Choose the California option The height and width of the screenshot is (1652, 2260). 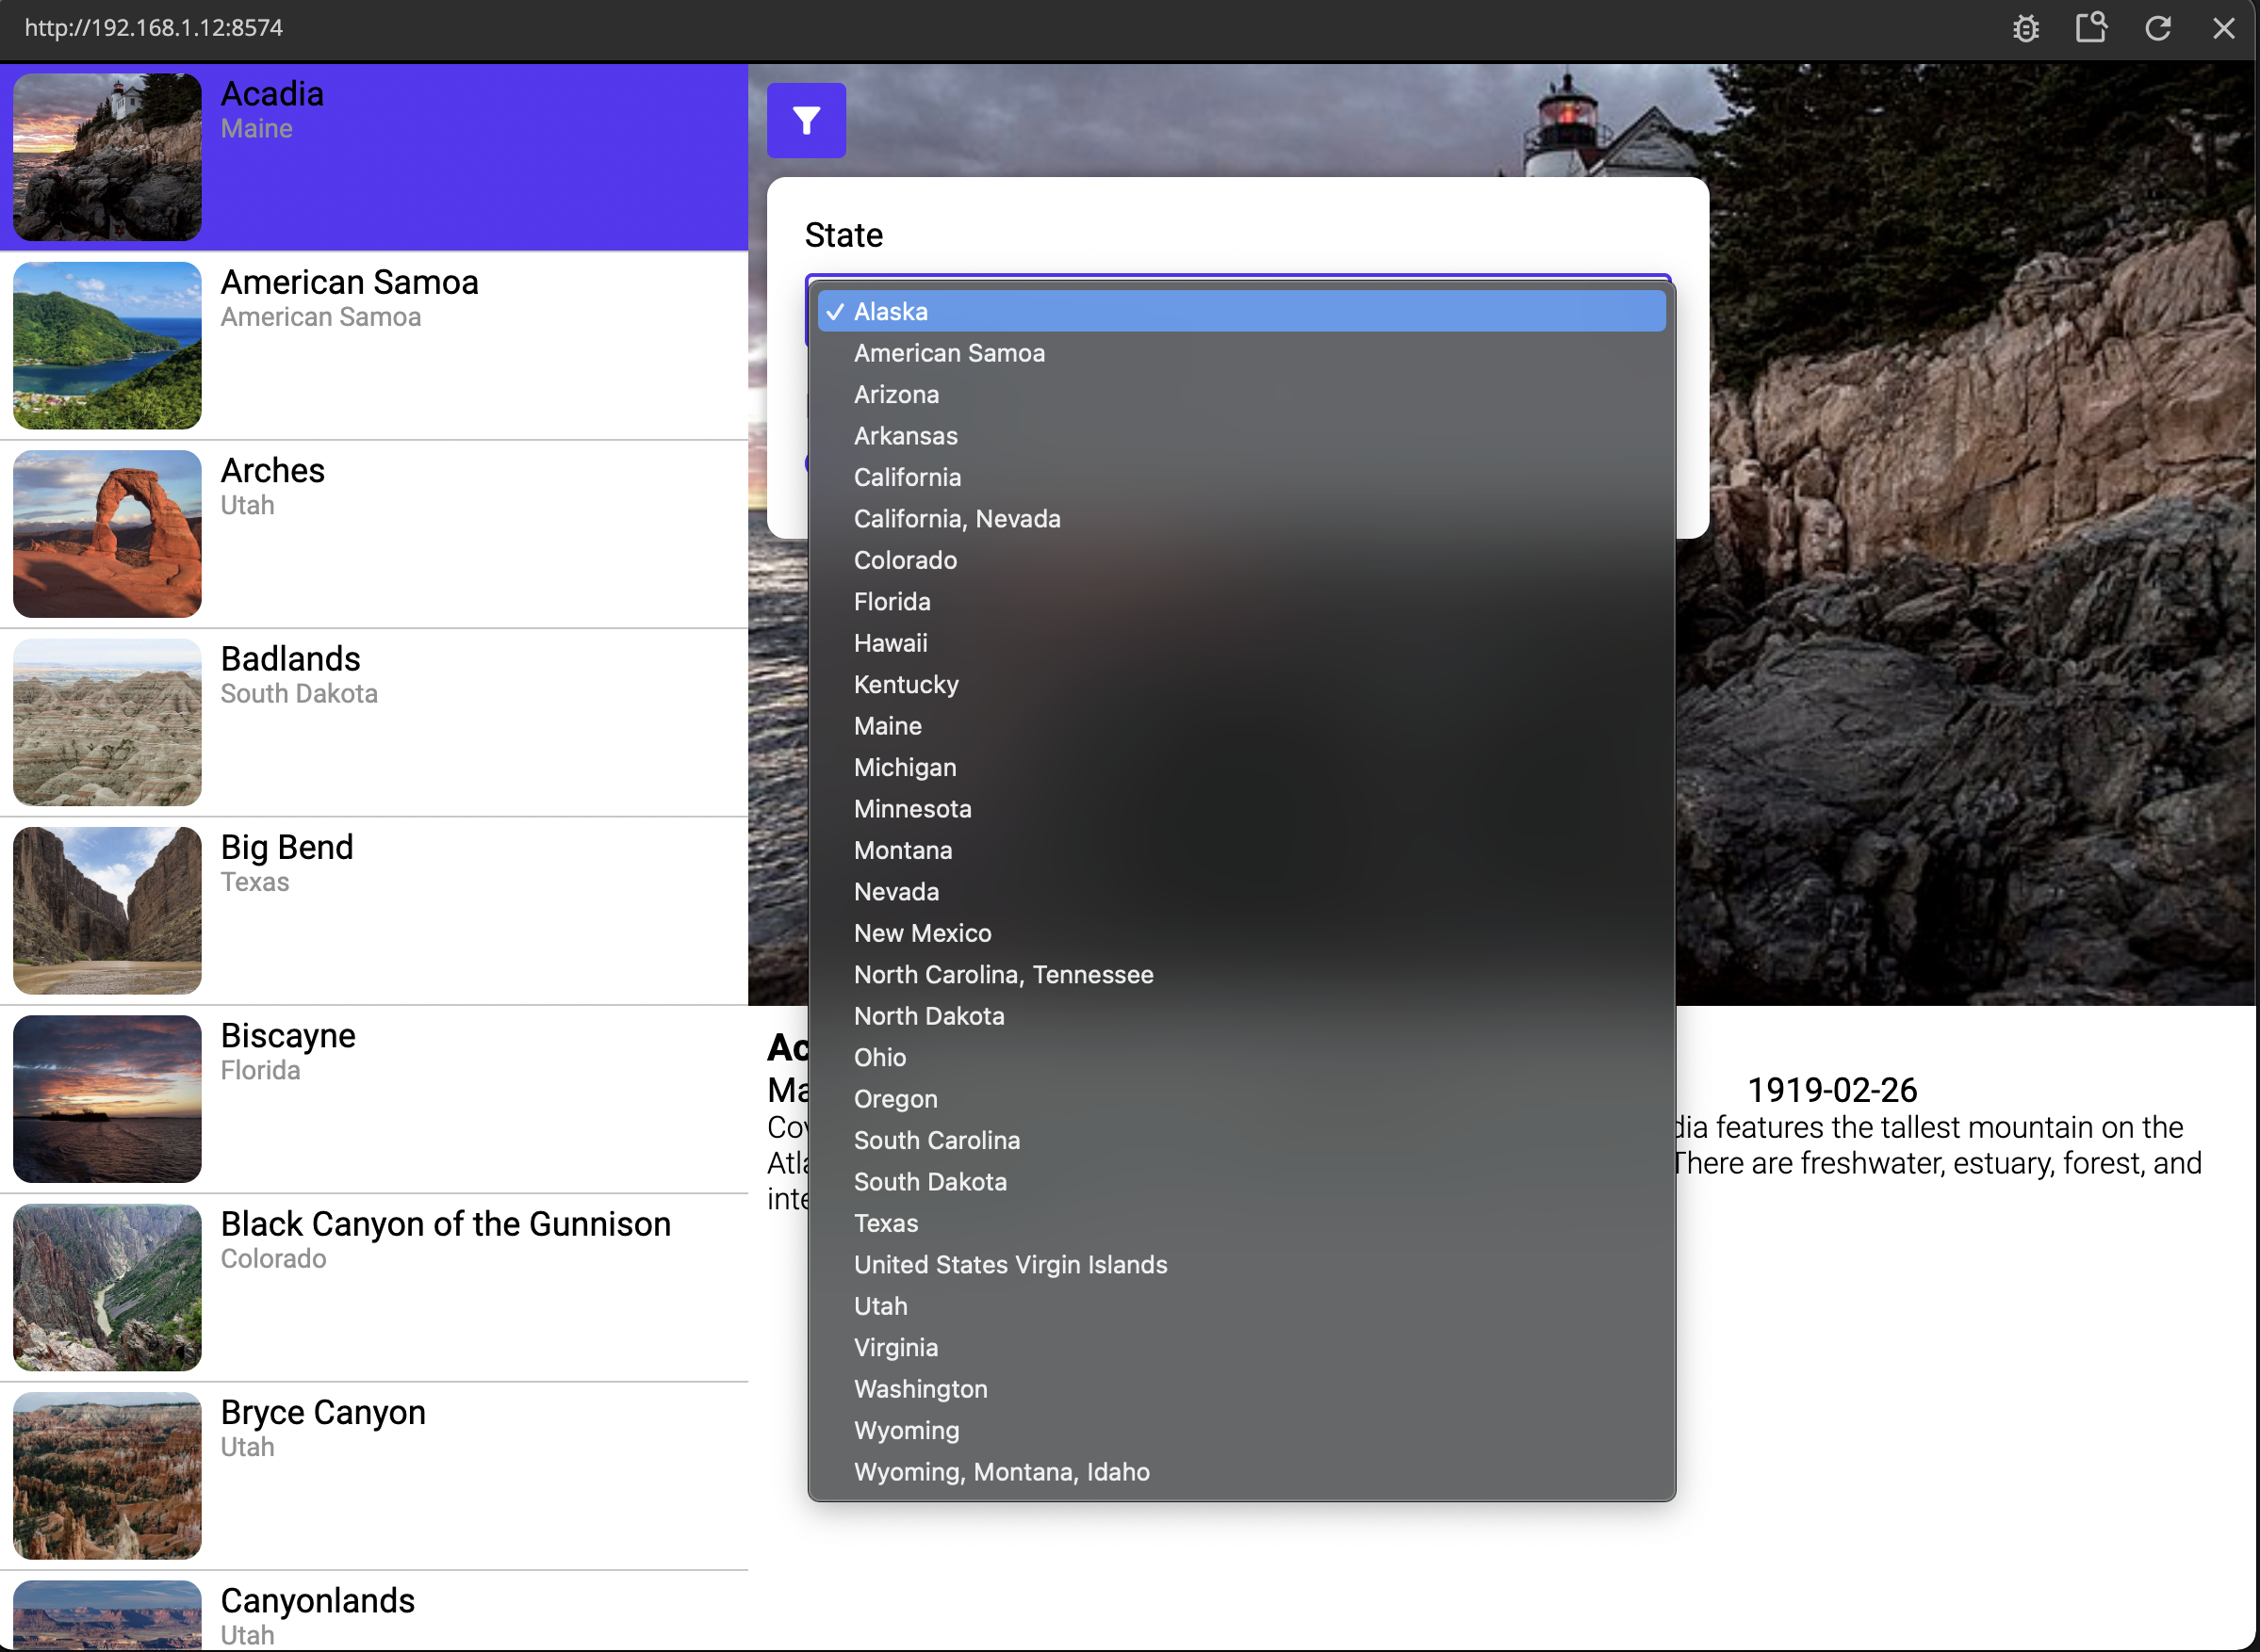[1241, 477]
